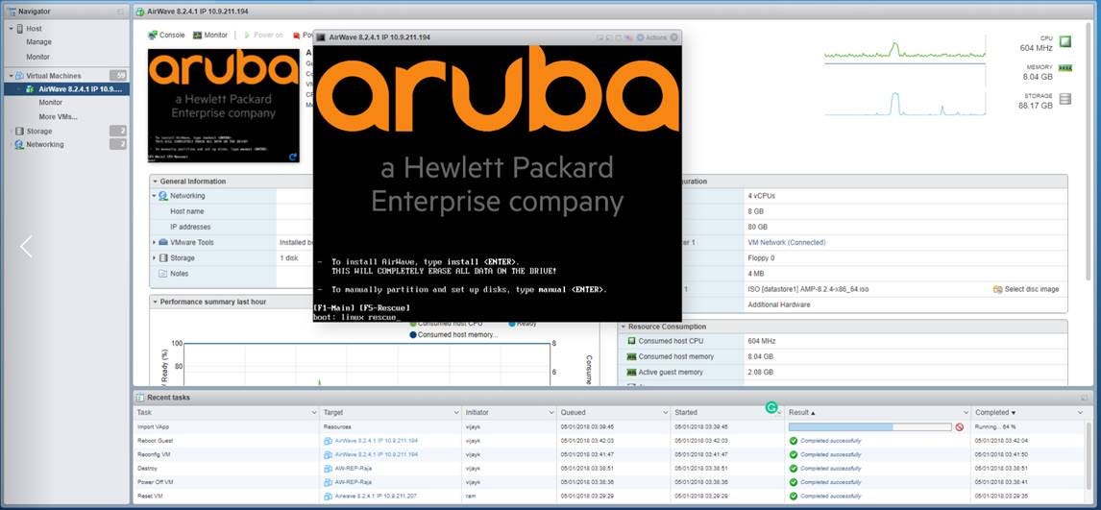
Task: Open More VMs... in Navigator
Action: pyautogui.click(x=58, y=117)
